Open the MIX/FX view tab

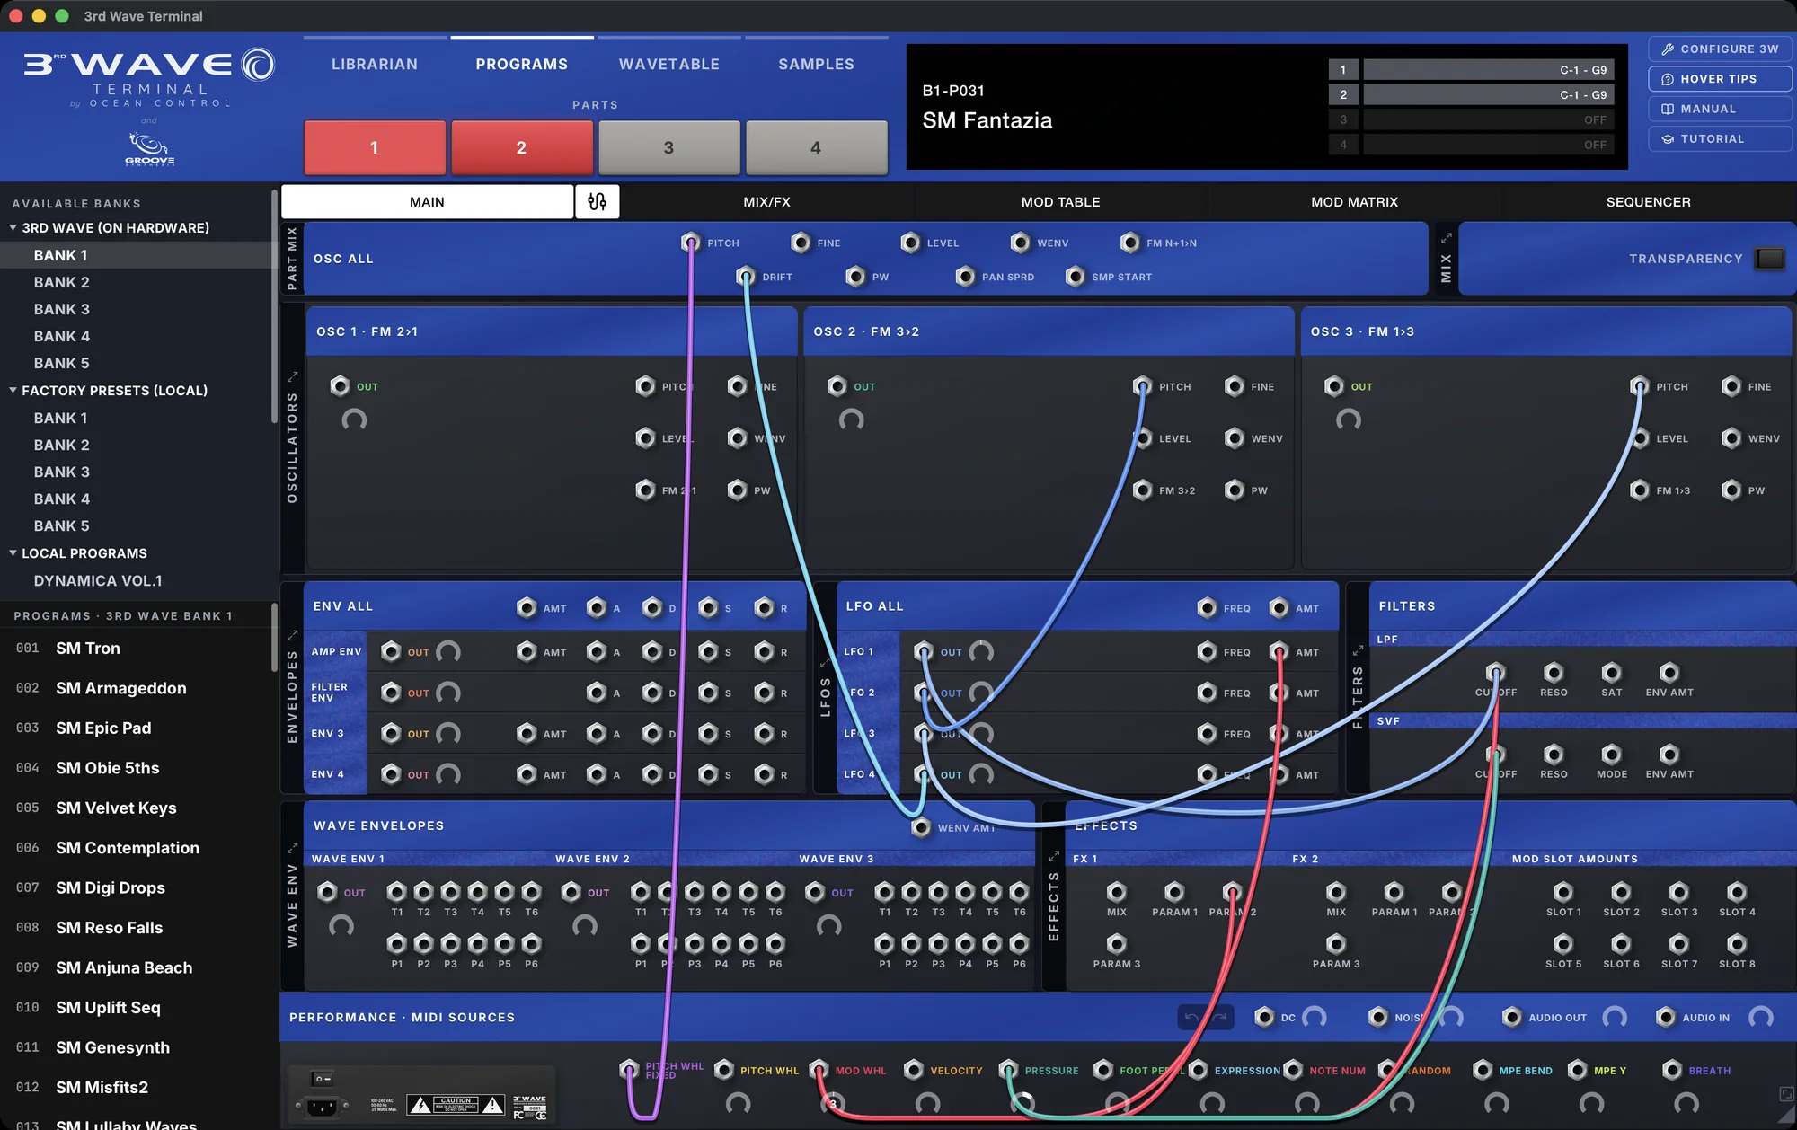(x=767, y=202)
